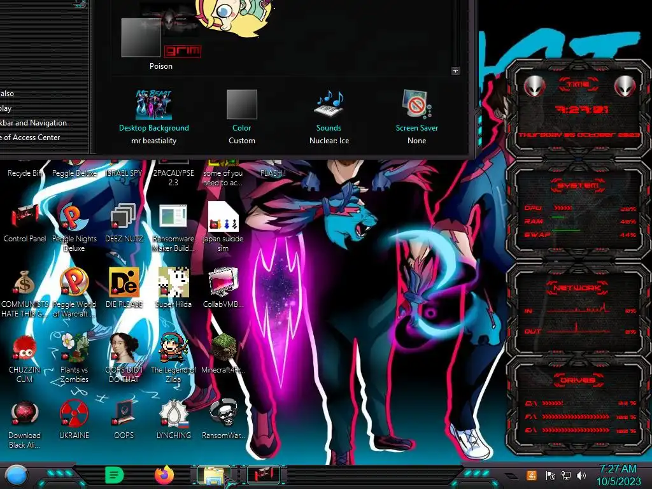This screenshot has height=489, width=652.
Task: Open the DIE PLEASE icon
Action: 124,288
